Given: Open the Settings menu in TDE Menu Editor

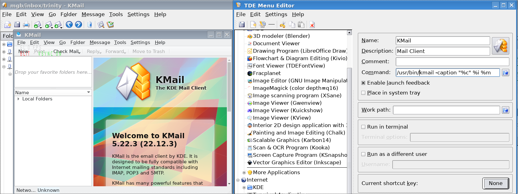Looking at the screenshot, I should (276, 14).
